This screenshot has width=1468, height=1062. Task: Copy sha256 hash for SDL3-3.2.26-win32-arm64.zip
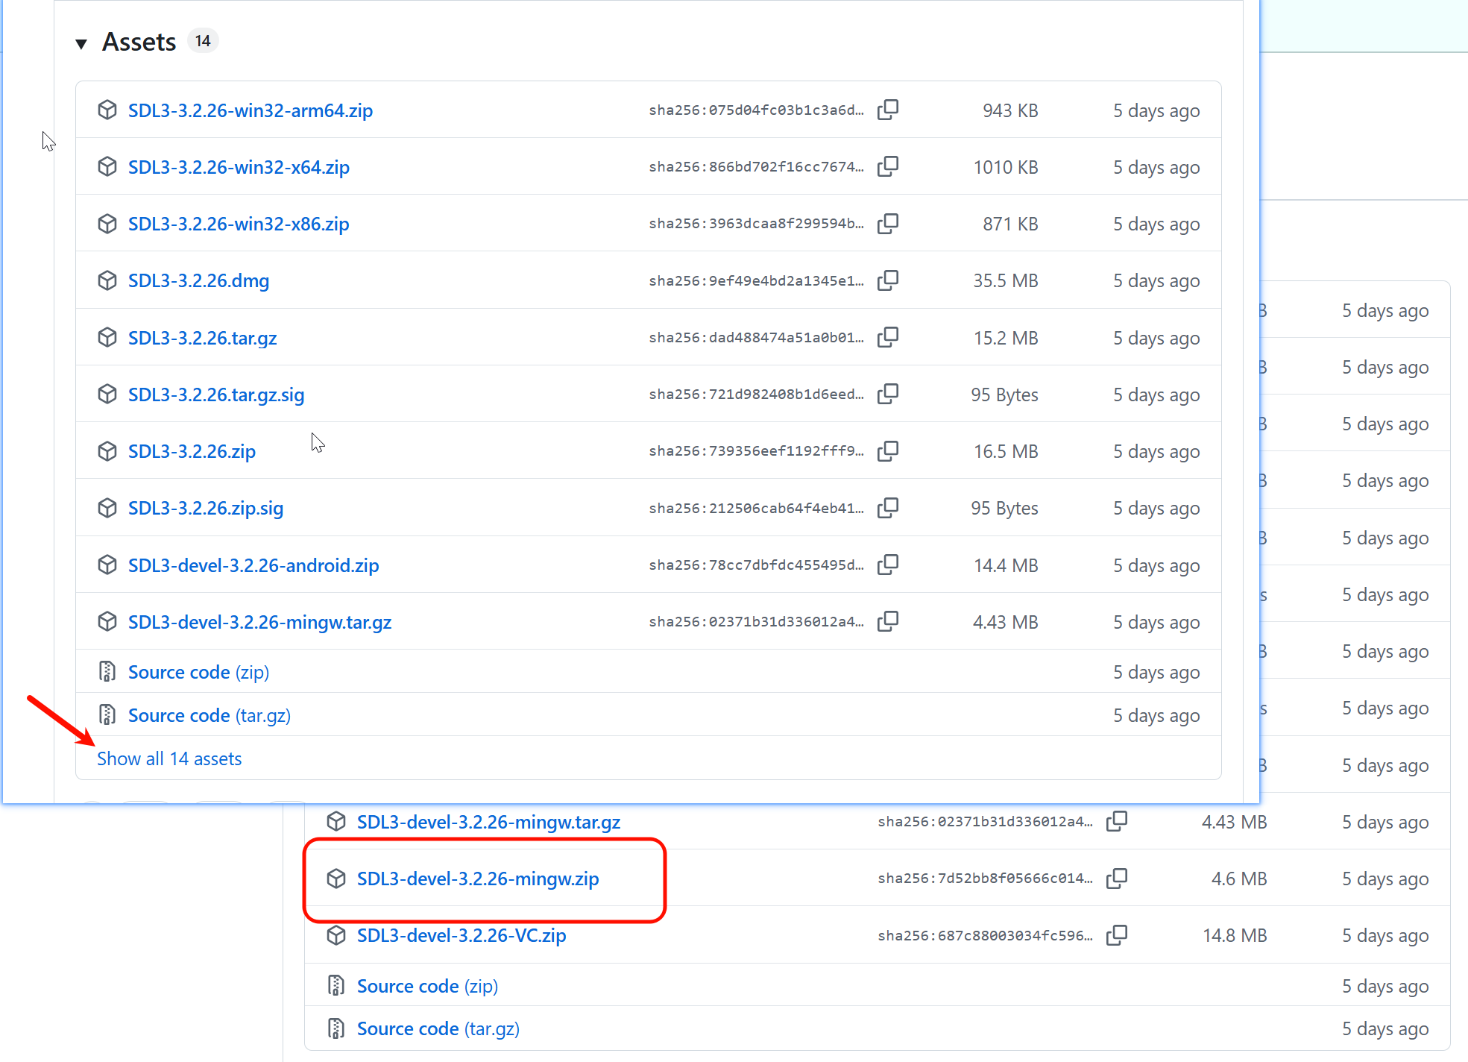(887, 110)
